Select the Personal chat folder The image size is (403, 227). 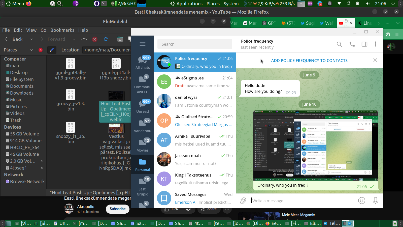pyautogui.click(x=143, y=164)
